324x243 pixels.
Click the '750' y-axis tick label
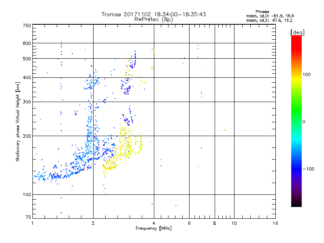coord(27,26)
